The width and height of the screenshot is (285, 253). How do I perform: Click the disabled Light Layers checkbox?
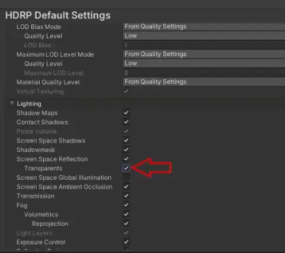pos(126,233)
